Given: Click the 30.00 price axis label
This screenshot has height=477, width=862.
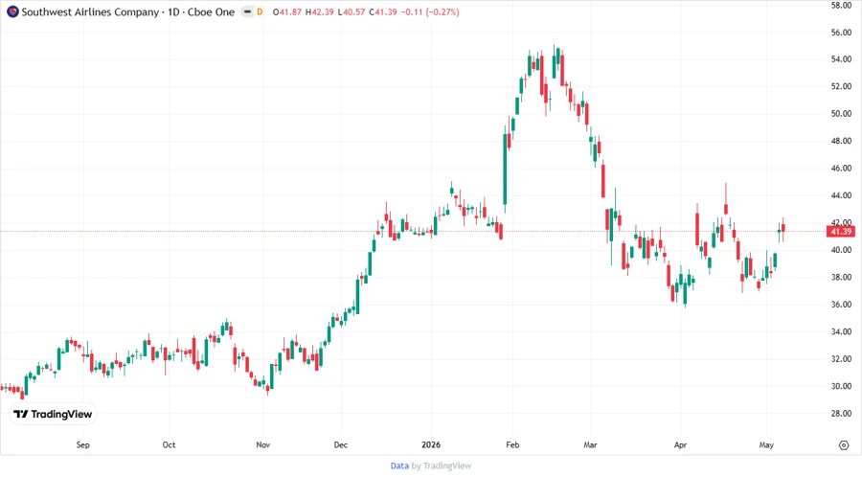Looking at the screenshot, I should tap(841, 386).
